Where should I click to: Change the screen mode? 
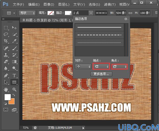(14, 110)
